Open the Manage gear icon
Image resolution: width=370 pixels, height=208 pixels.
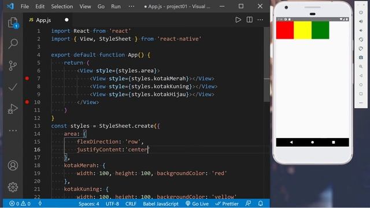(x=13, y=187)
